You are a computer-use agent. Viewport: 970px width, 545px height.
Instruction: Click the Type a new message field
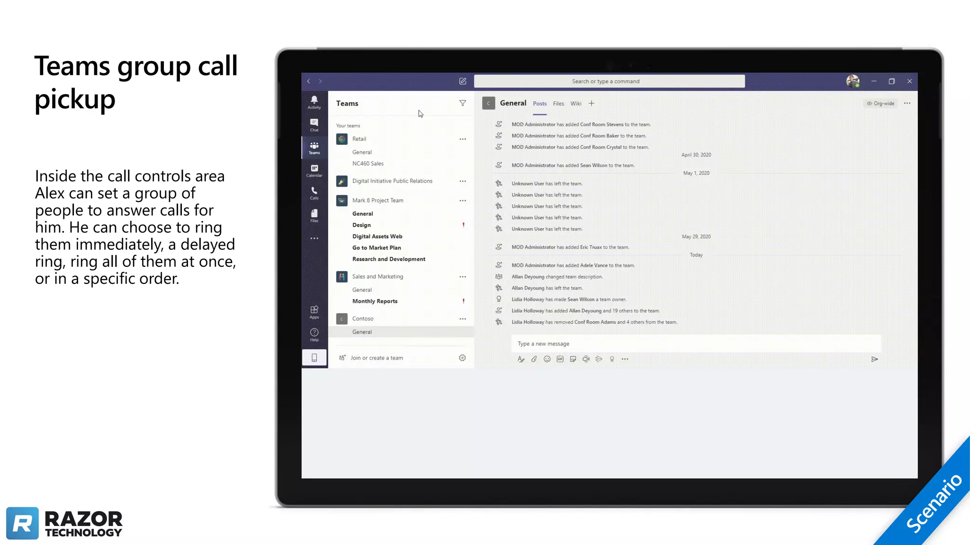695,344
